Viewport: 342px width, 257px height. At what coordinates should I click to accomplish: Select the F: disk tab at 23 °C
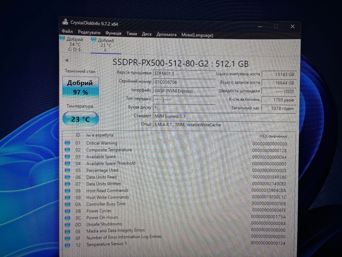(x=106, y=46)
